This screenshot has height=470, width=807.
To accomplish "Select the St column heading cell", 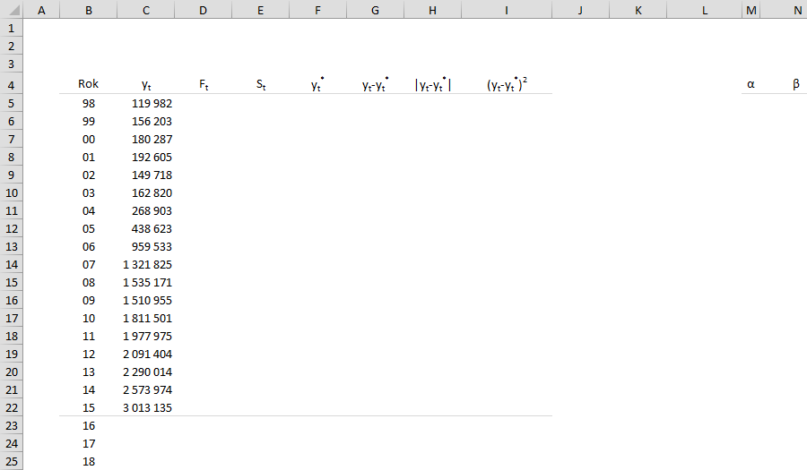I will pyautogui.click(x=260, y=85).
